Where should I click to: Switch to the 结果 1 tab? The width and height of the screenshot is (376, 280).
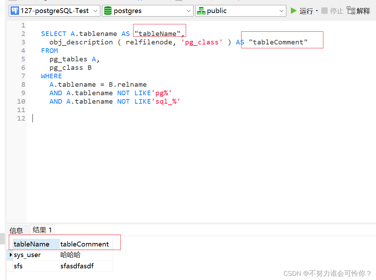point(42,230)
